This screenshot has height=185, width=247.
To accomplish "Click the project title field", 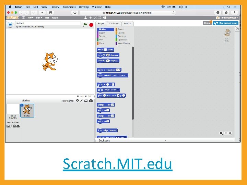I will pos(48,23).
